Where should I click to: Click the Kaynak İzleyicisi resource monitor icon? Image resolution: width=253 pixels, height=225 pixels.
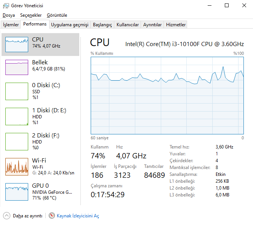click(52, 216)
